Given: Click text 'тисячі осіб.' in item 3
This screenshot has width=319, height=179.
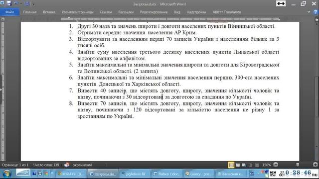Looking at the screenshot, I should 91,45.
